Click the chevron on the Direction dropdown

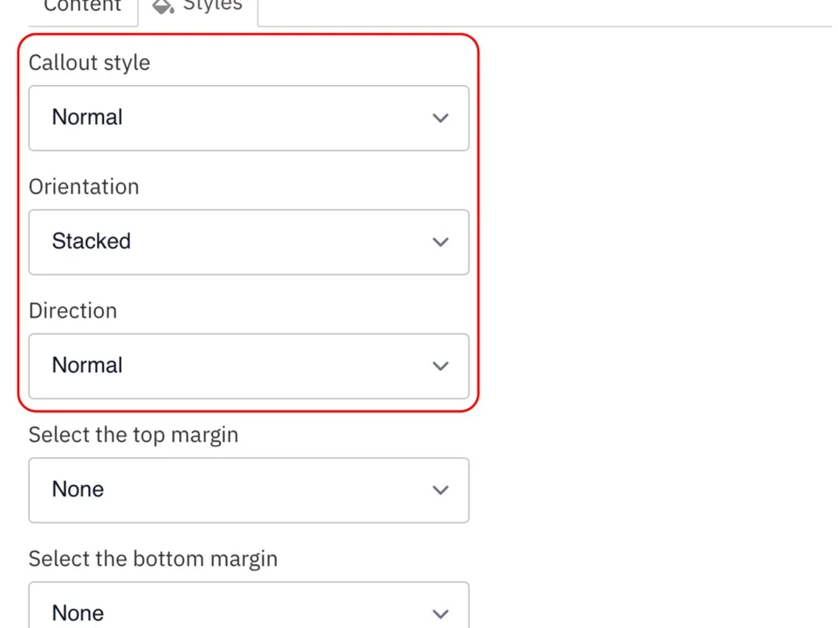click(440, 365)
